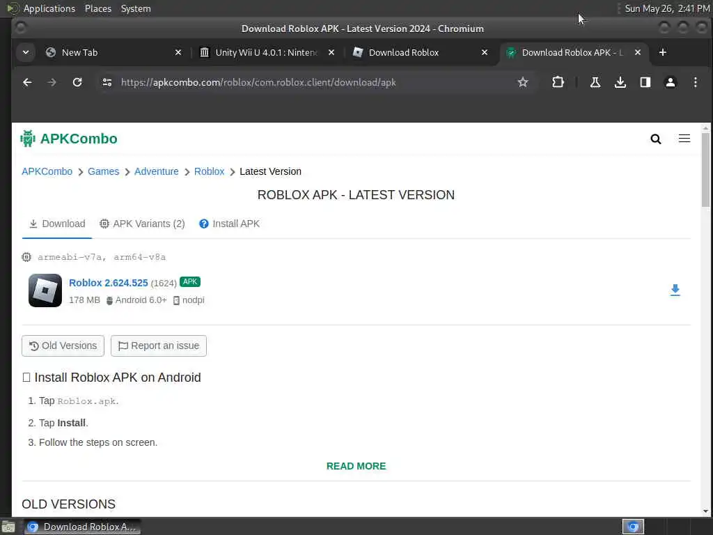Click the scrollbar down arrow

pyautogui.click(x=705, y=511)
